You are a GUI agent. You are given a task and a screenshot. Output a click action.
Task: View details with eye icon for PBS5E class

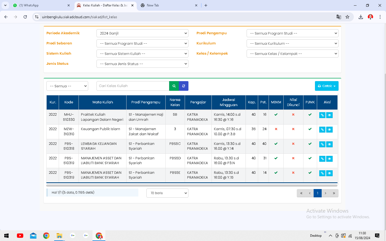pos(329,173)
